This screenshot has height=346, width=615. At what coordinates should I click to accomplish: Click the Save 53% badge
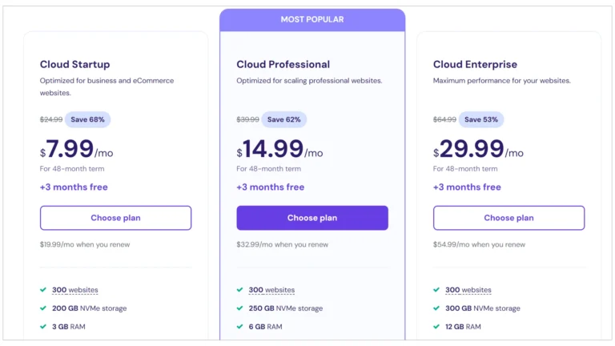481,119
